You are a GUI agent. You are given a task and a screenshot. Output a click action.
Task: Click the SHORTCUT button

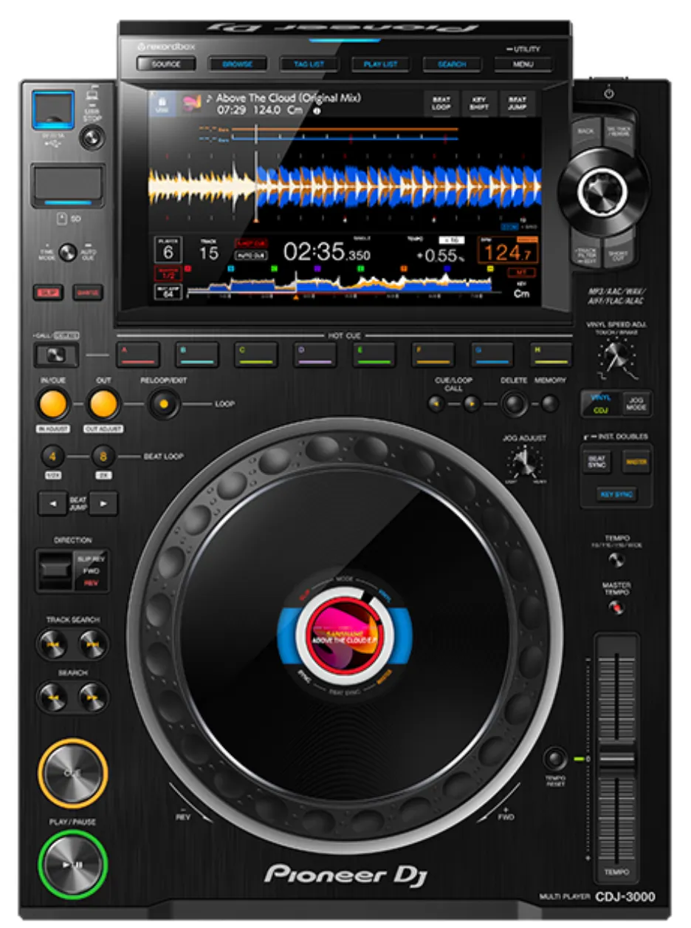[619, 254]
